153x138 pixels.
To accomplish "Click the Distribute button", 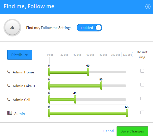I will (x=20, y=55).
